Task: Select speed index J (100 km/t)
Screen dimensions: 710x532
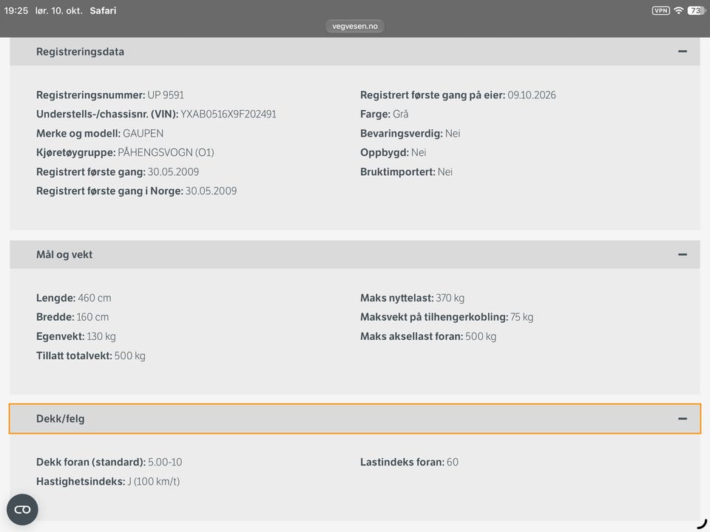Action: (154, 481)
